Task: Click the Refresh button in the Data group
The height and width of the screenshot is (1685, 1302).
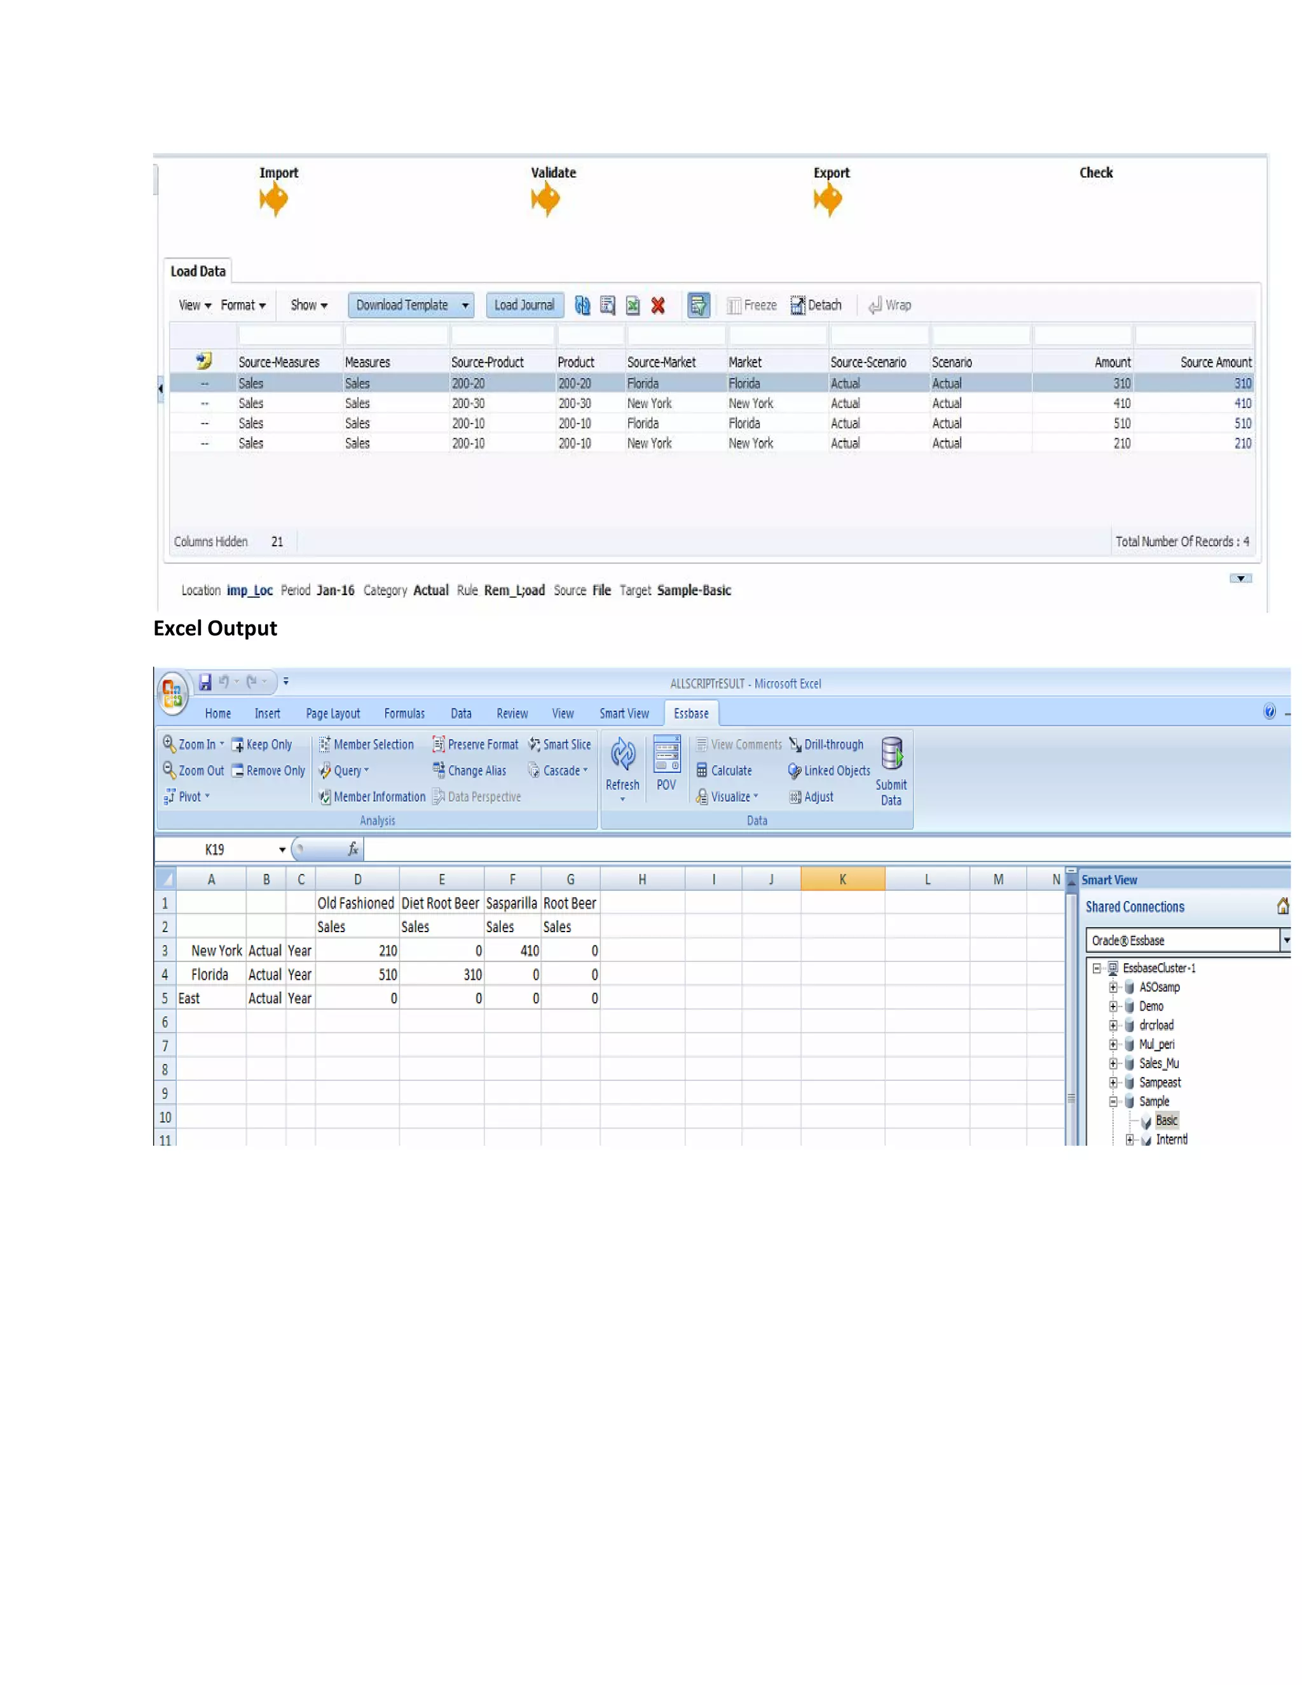Action: [x=622, y=764]
